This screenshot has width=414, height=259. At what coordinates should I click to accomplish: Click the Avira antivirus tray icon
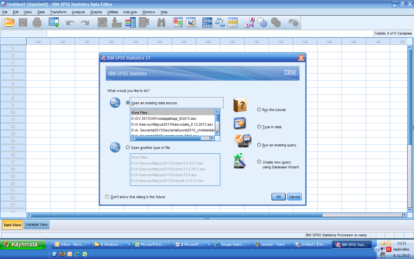[x=389, y=249]
